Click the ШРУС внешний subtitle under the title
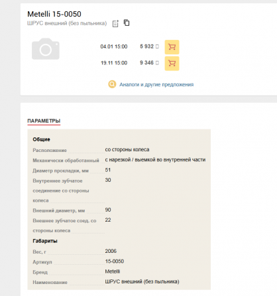Image resolution: width=277 pixels, height=296 pixels. [67, 23]
